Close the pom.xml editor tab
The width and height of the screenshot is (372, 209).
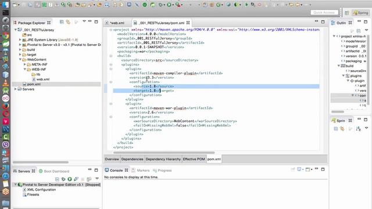[188, 23]
